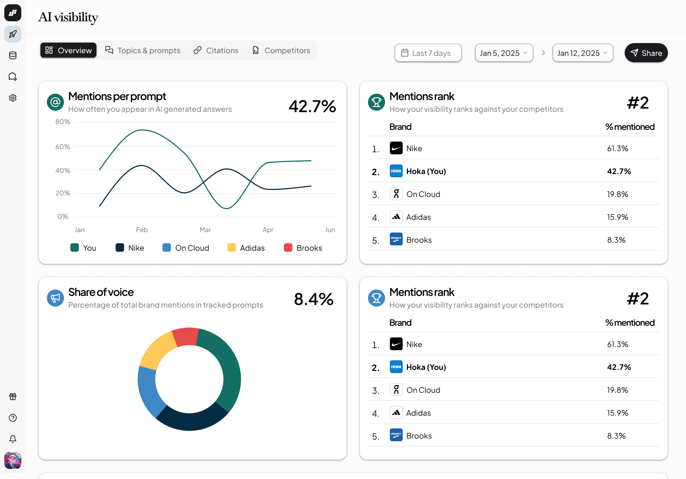Click the Share of voice heading

click(101, 292)
